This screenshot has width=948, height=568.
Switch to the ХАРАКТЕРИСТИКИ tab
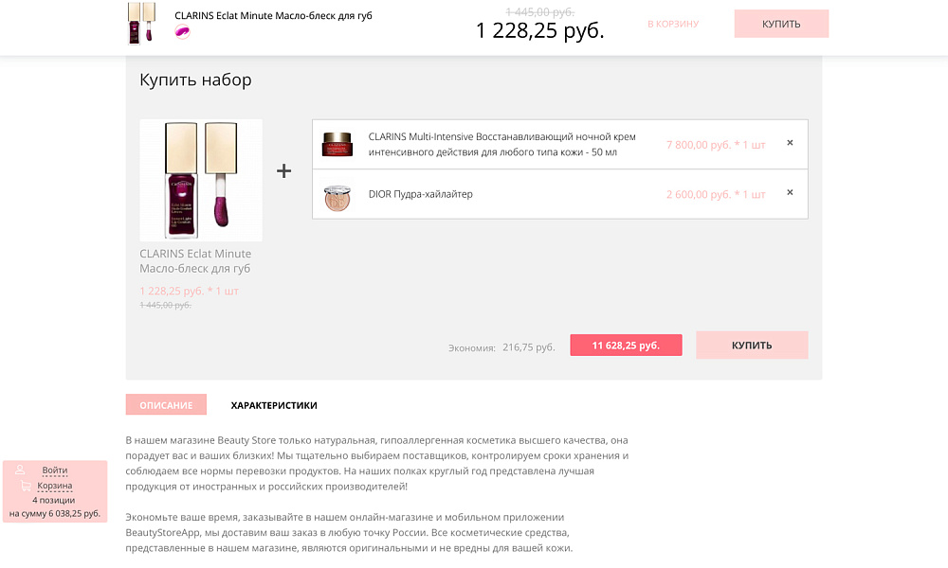(x=272, y=404)
